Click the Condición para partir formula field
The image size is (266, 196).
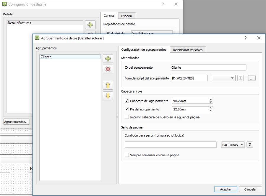tap(171, 145)
